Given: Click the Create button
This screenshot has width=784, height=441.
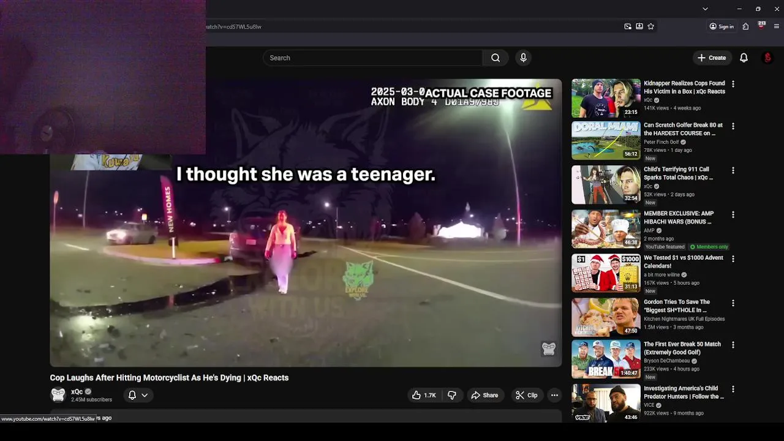Looking at the screenshot, I should point(712,58).
